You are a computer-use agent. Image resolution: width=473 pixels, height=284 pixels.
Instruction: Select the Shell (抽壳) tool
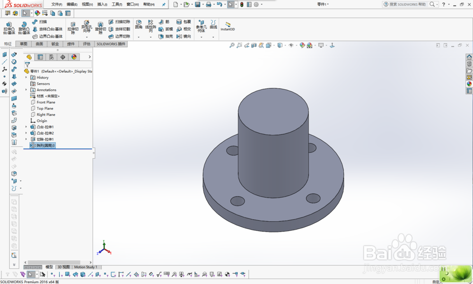[166, 36]
